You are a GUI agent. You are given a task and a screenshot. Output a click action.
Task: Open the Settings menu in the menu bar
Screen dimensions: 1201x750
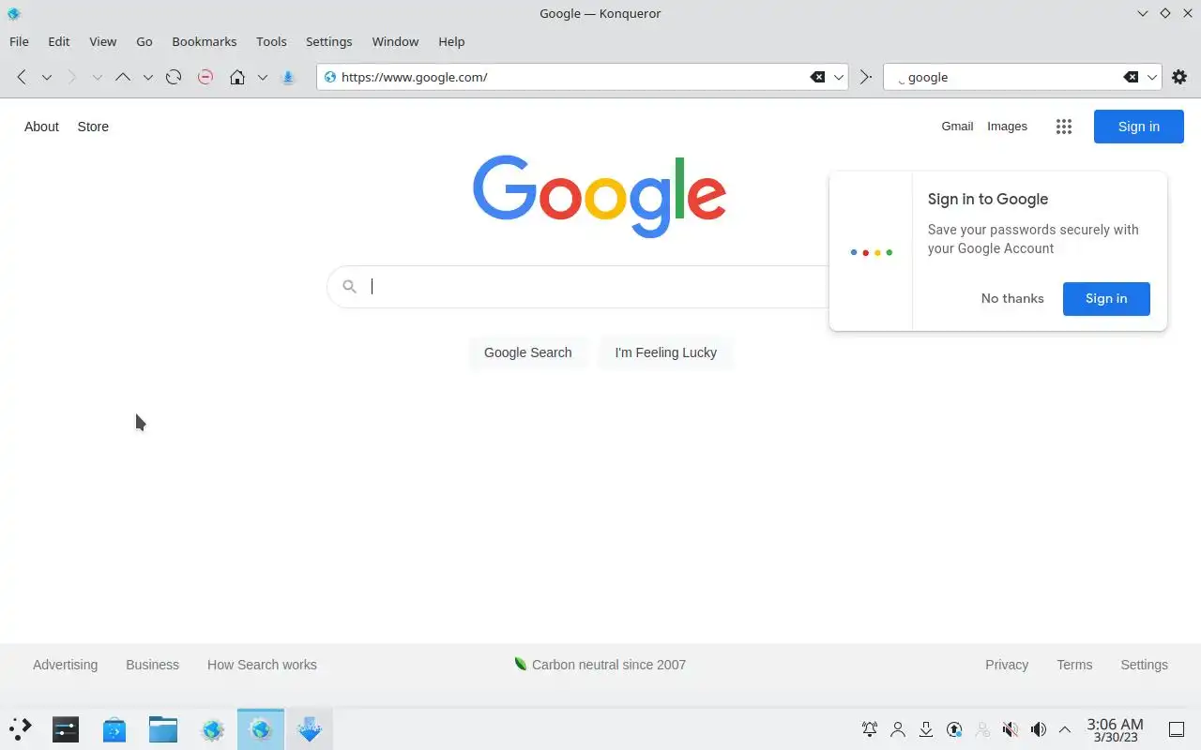coord(328,41)
